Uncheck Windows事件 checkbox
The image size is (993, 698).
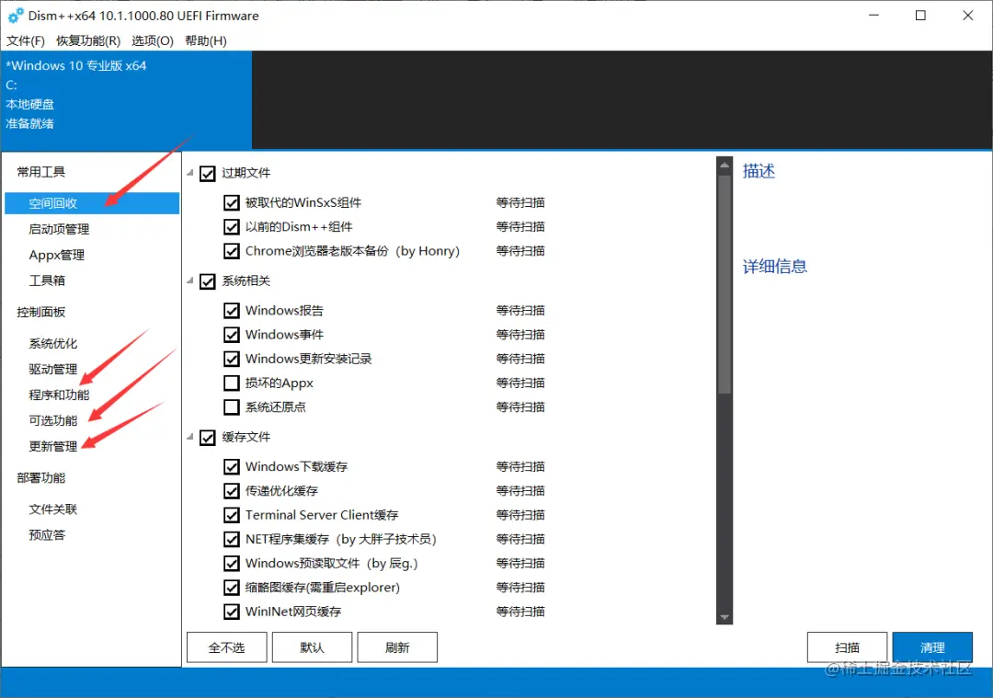pyautogui.click(x=232, y=335)
